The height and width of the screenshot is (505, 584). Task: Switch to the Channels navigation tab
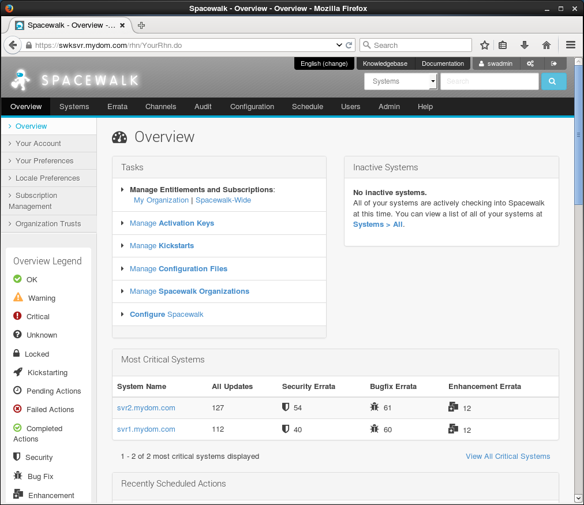(160, 107)
